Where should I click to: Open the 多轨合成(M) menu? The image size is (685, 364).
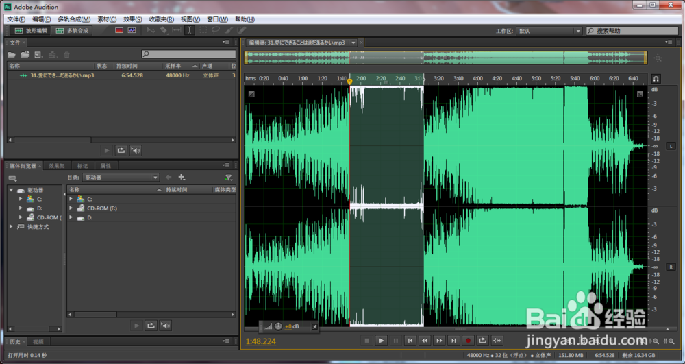(x=74, y=19)
